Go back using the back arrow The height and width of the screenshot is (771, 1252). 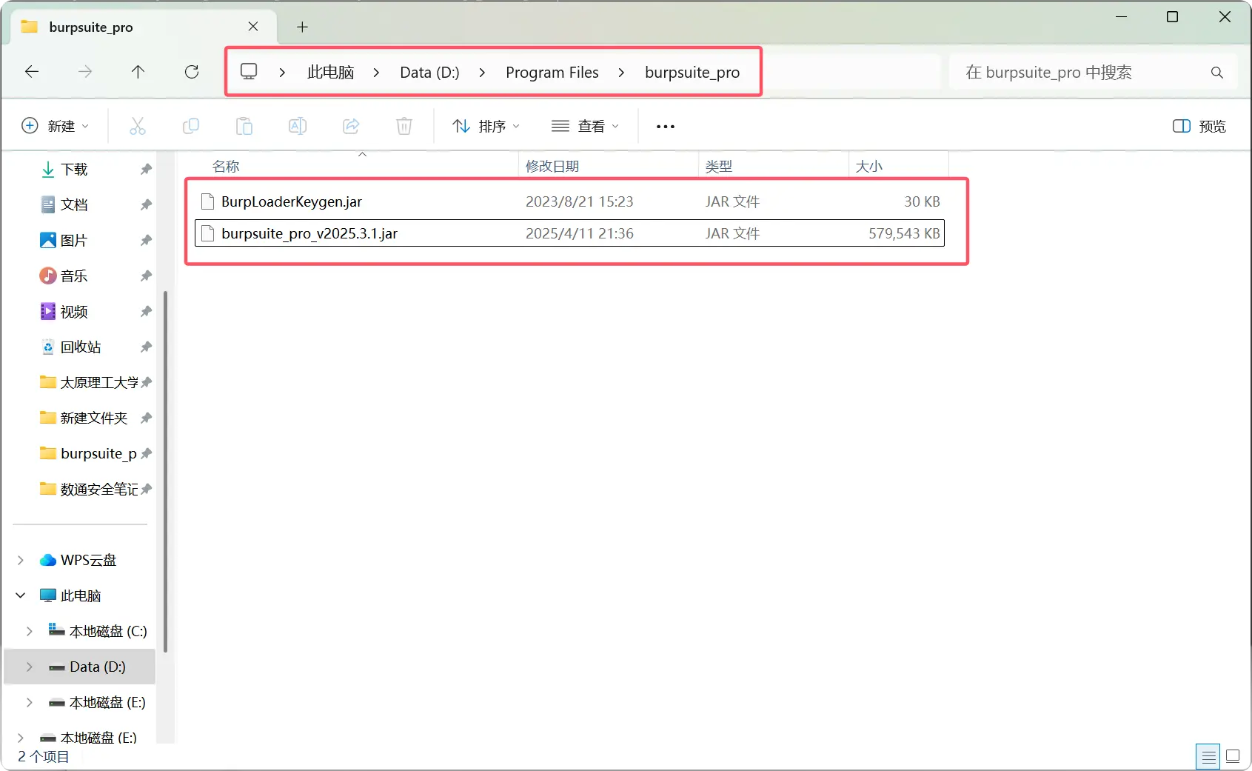[31, 72]
